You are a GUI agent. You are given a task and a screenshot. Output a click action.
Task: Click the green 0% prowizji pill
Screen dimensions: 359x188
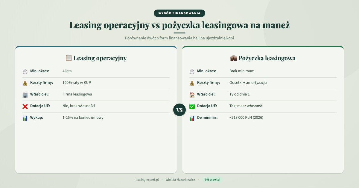(x=212, y=180)
